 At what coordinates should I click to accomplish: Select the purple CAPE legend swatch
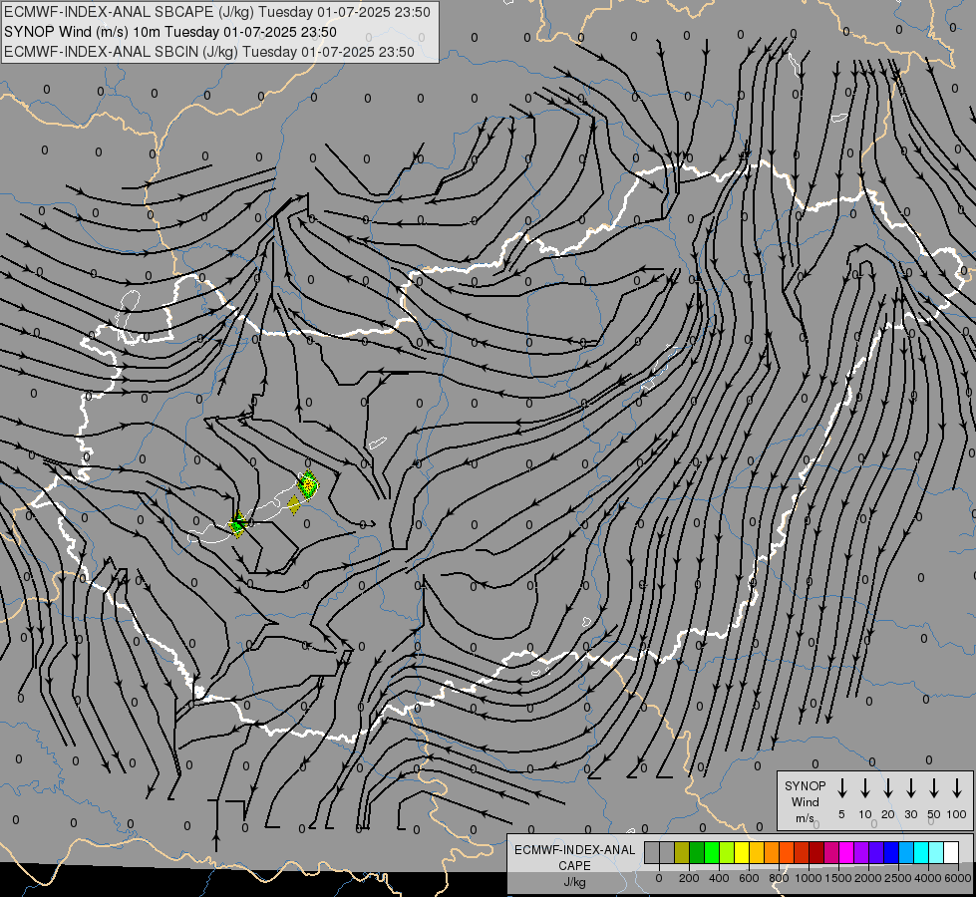[x=860, y=852]
